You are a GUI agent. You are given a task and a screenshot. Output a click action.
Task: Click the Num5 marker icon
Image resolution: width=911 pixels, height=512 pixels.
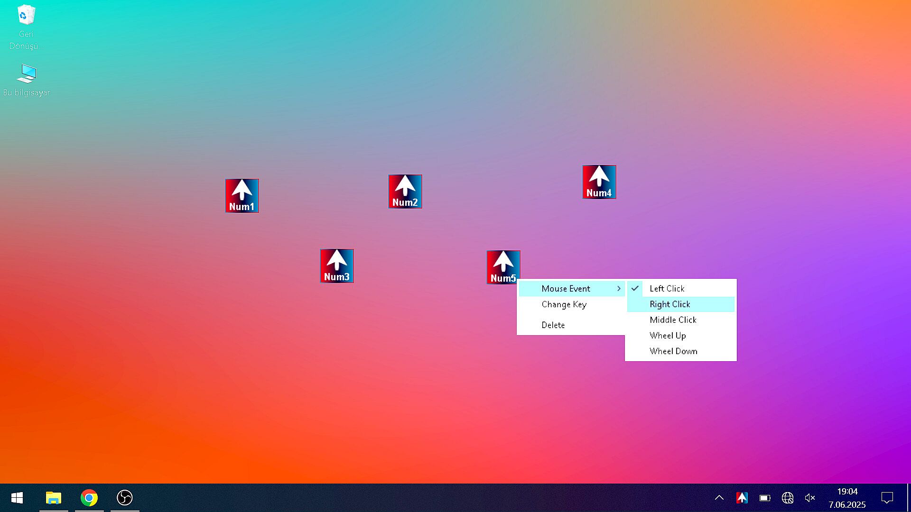tap(503, 266)
